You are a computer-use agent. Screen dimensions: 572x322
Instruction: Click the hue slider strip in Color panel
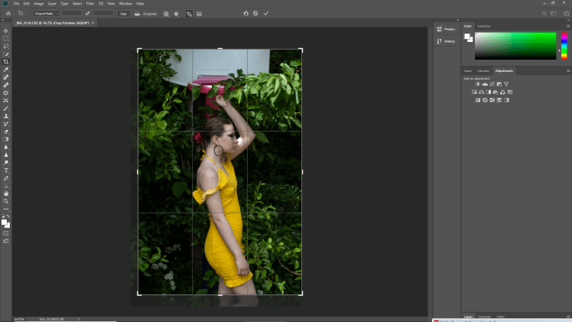[564, 46]
